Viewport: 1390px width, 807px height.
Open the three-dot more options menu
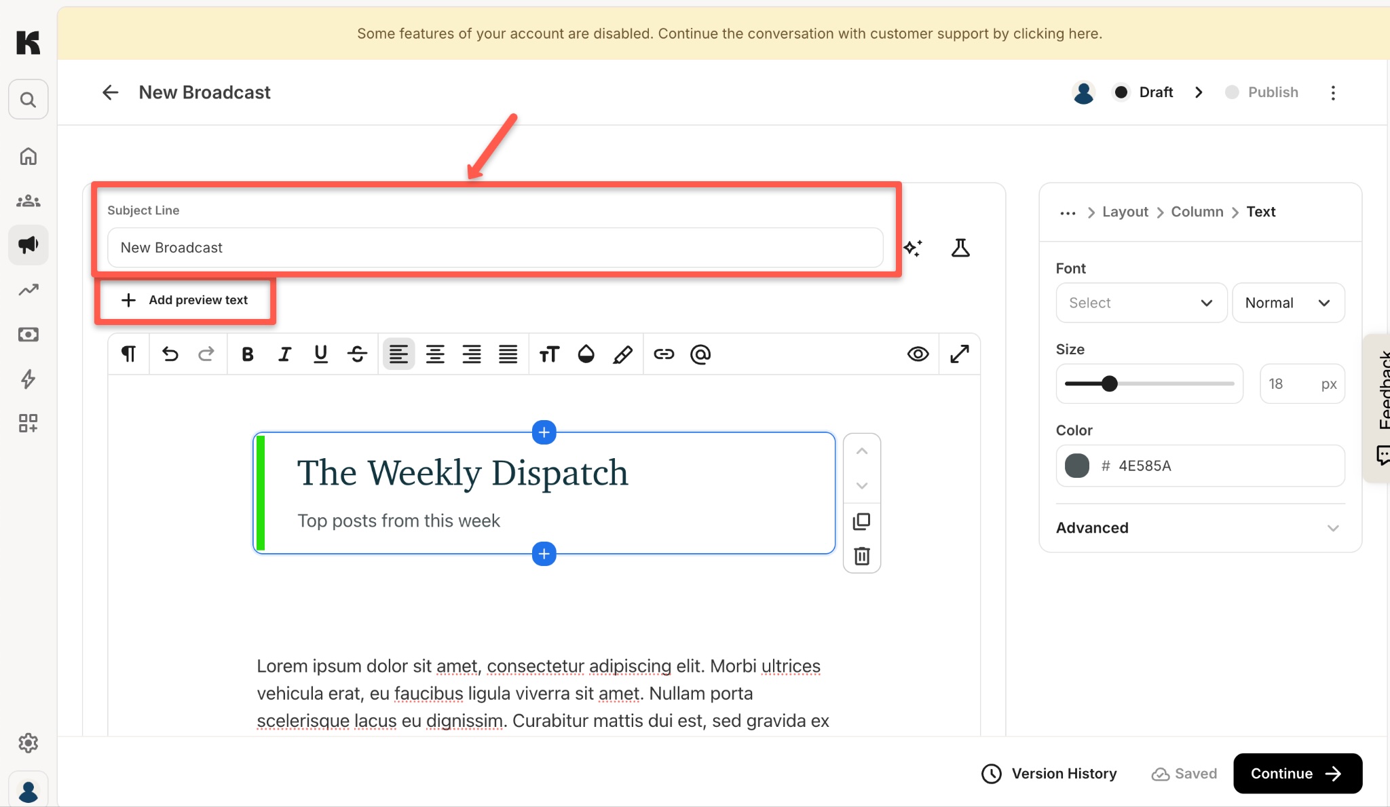pyautogui.click(x=1333, y=93)
